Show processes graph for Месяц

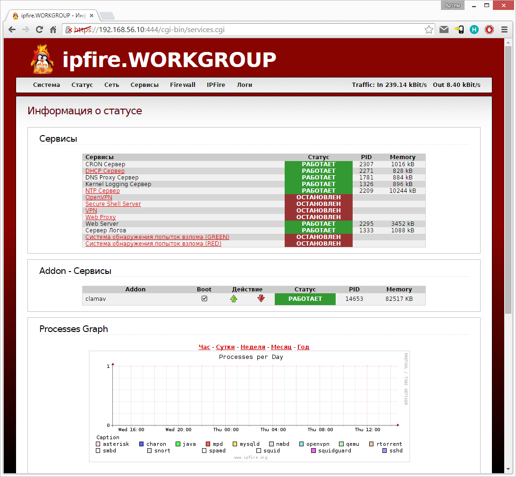[281, 347]
